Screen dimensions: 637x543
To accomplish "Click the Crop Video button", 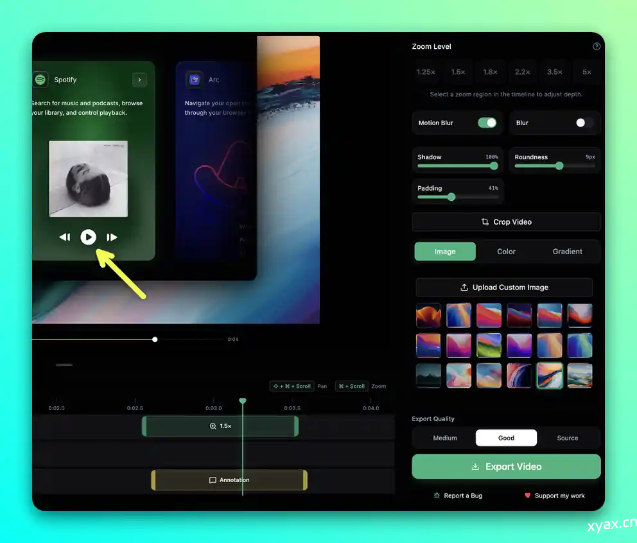I will pos(506,222).
